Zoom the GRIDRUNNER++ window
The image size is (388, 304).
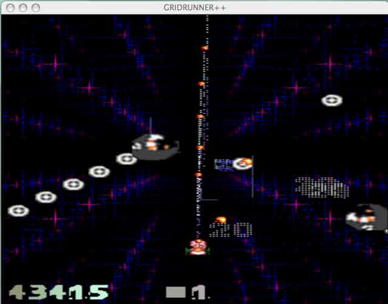(x=36, y=8)
